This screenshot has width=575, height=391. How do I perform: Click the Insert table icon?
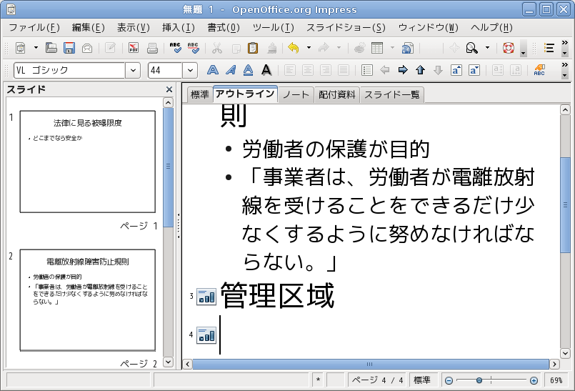coord(377,48)
